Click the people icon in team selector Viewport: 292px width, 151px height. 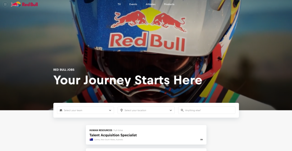tap(61, 110)
